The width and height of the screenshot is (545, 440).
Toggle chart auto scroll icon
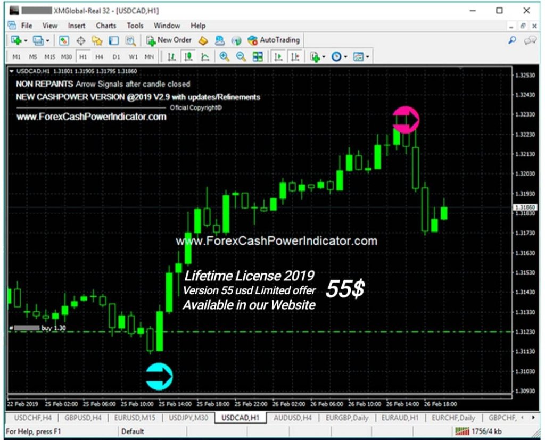[278, 56]
